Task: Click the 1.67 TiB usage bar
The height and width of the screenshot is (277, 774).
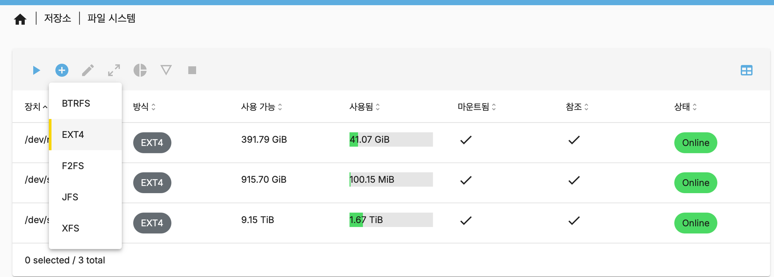Action: [391, 220]
